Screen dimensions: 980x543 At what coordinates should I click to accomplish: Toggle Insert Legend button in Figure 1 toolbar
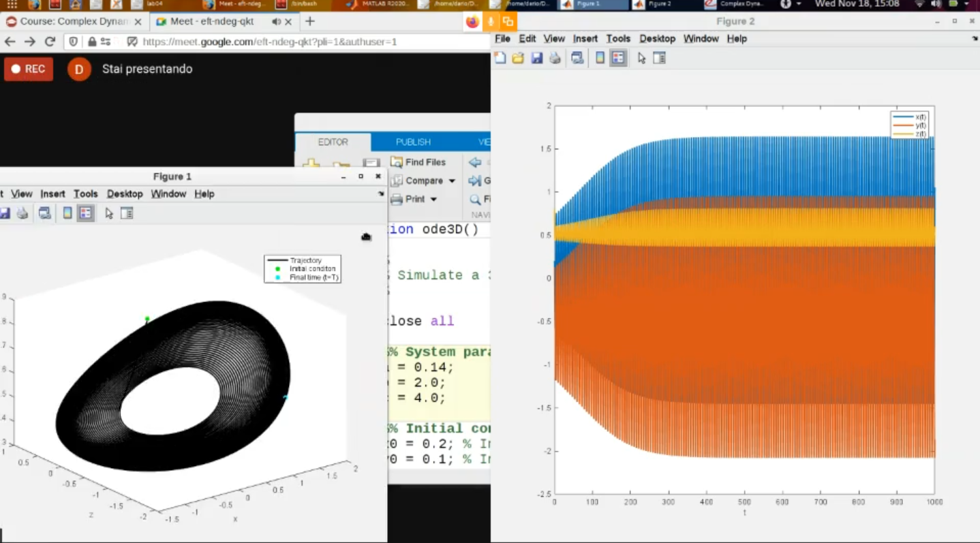click(x=85, y=214)
